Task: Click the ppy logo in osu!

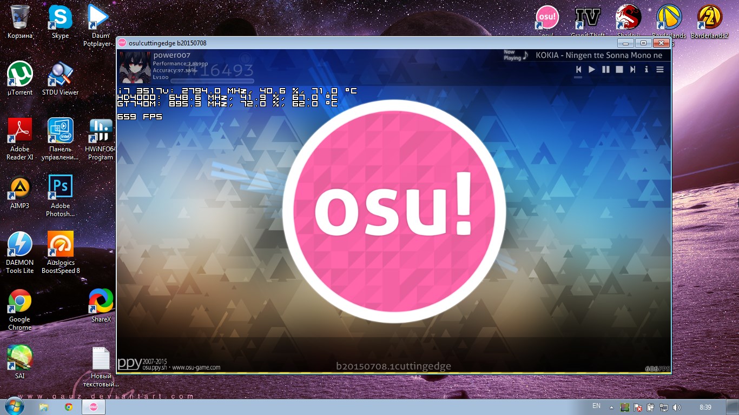Action: coord(130,363)
